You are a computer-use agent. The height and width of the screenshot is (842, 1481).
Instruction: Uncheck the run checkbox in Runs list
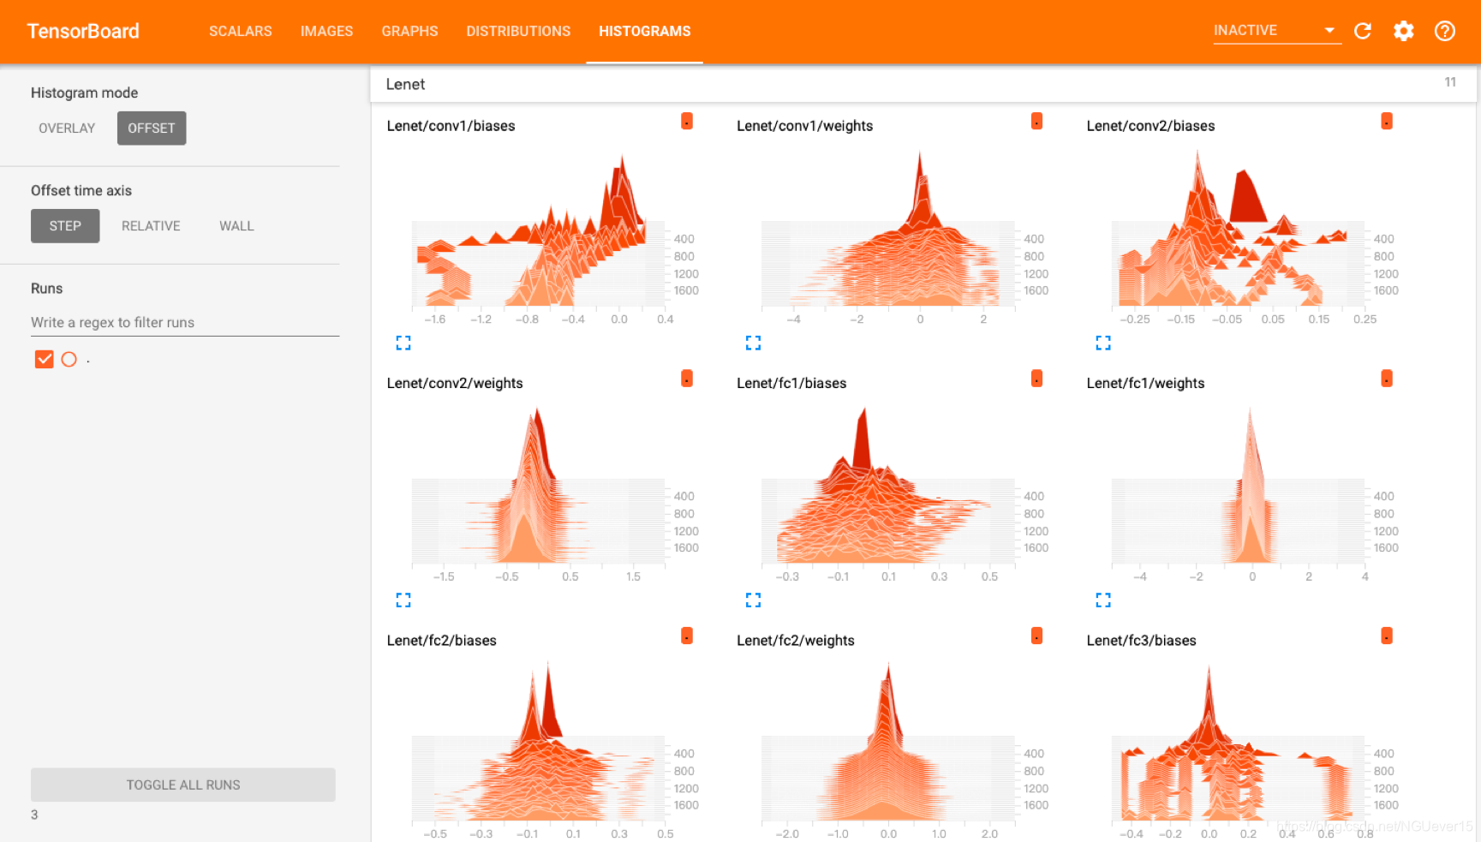pos(44,359)
